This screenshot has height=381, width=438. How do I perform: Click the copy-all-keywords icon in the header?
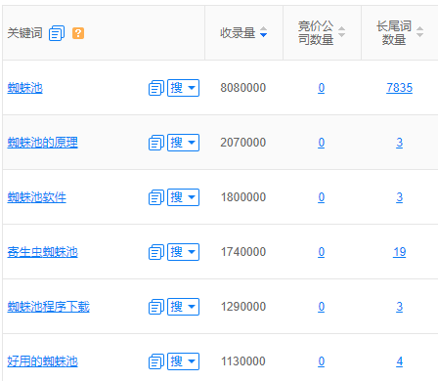coord(57,33)
